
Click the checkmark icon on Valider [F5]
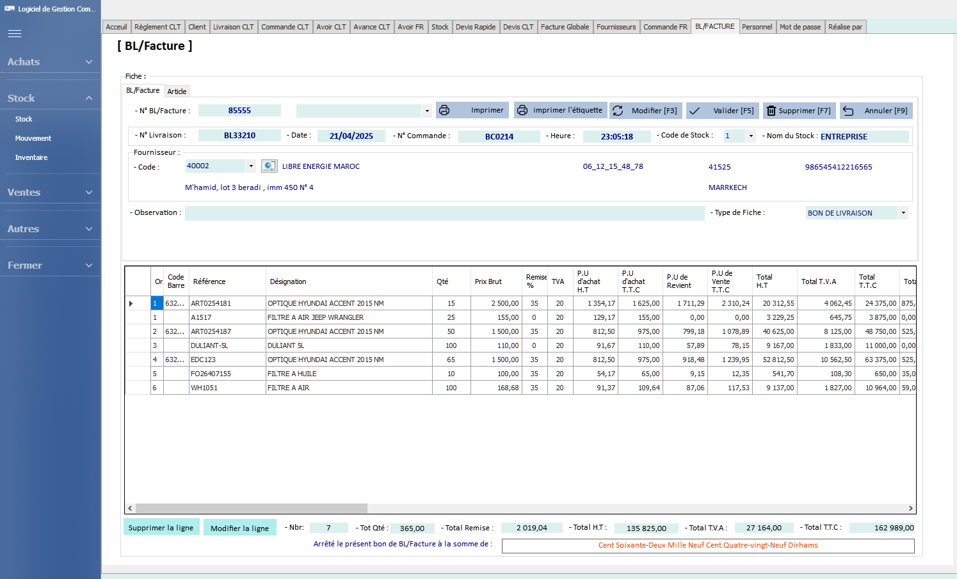(695, 111)
